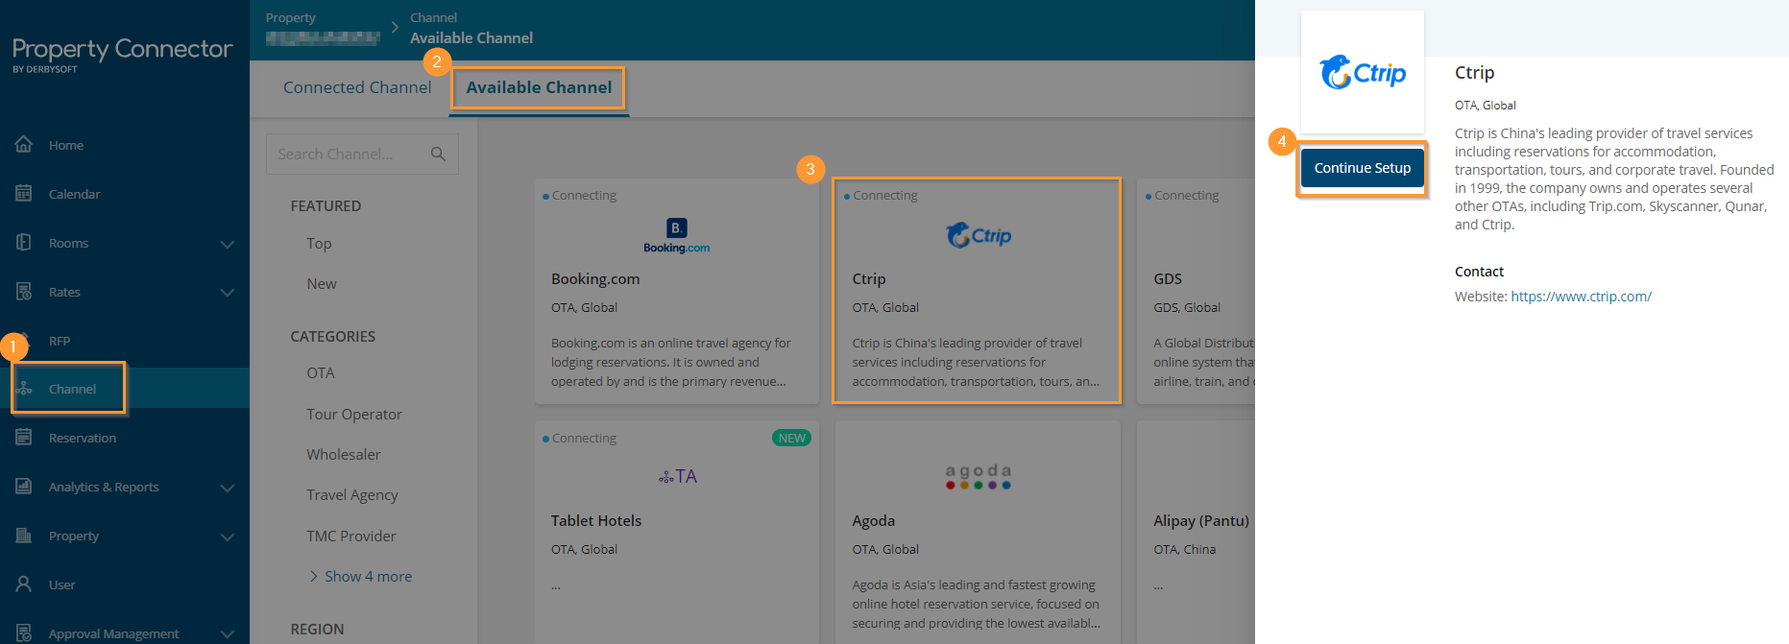Click the Connecting status on Booking.com card
Screen dimensions: 1789x644
point(580,196)
